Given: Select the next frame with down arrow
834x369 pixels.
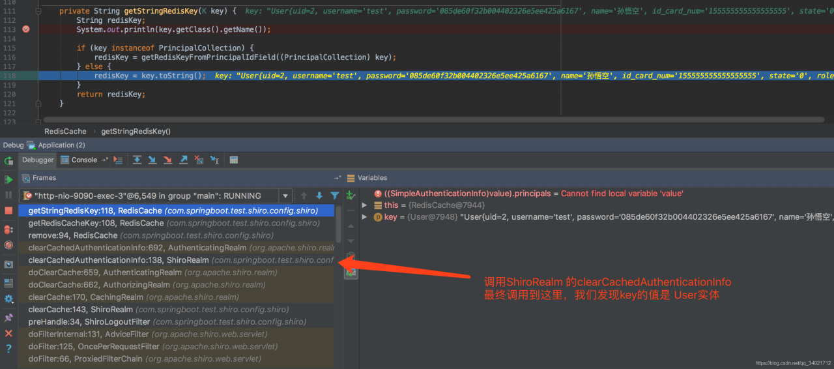Looking at the screenshot, I should [319, 196].
